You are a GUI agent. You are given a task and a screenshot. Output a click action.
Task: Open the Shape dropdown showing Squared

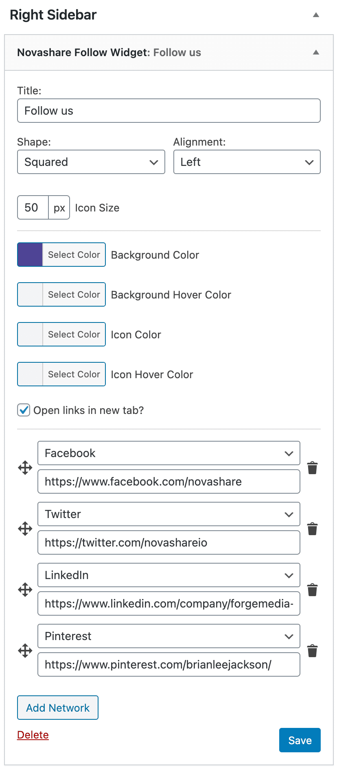(x=91, y=162)
